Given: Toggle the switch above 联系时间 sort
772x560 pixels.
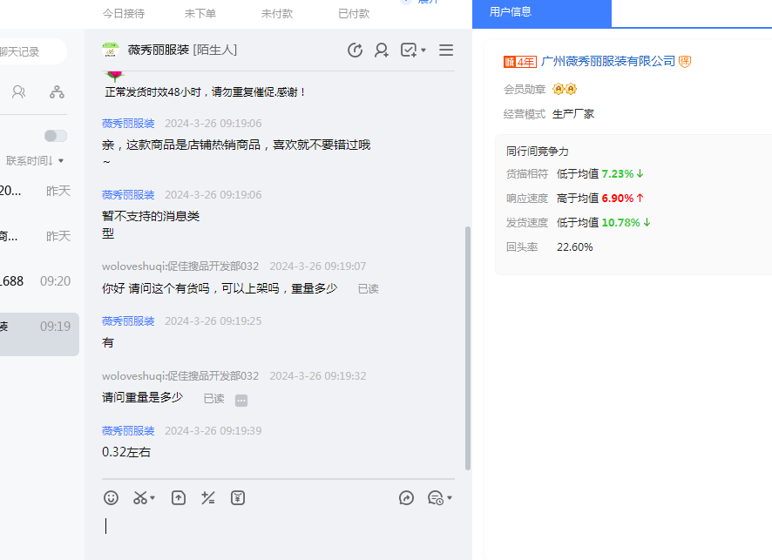Looking at the screenshot, I should pos(56,136).
